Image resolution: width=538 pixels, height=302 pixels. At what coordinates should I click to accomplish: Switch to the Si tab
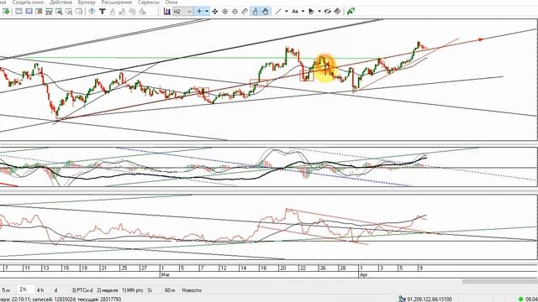pyautogui.click(x=150, y=290)
